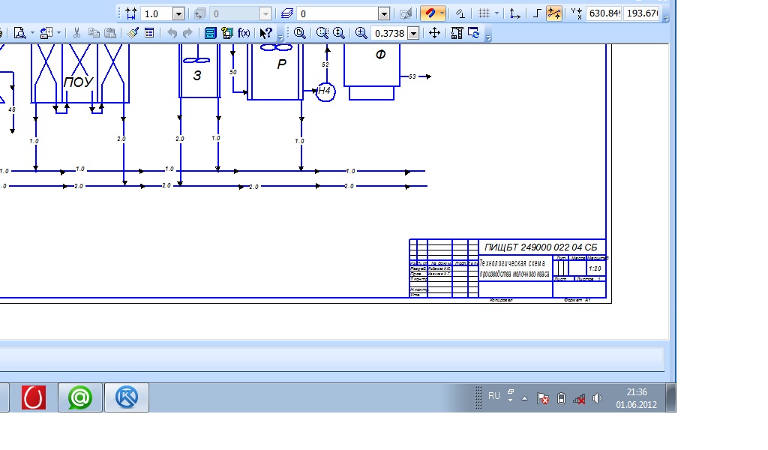Click the print preview icon
Image resolution: width=768 pixels, height=450 pixels.
click(x=19, y=33)
